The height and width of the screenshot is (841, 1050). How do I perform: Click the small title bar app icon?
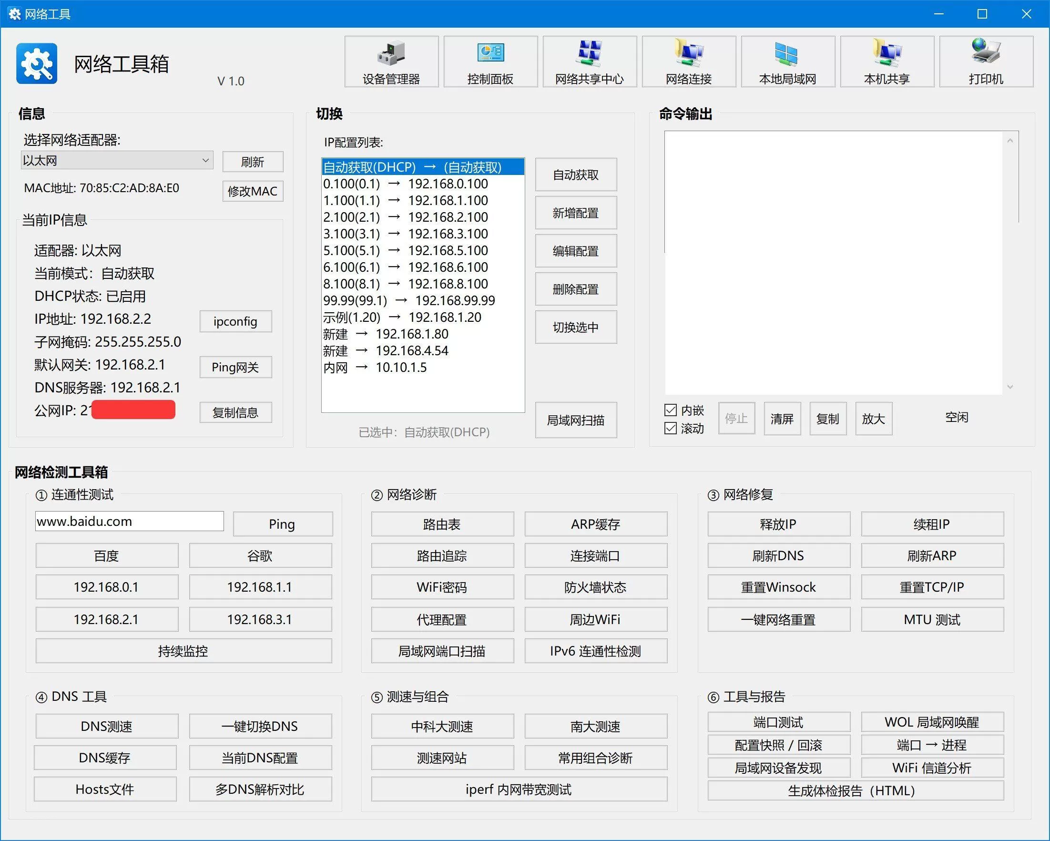point(14,14)
